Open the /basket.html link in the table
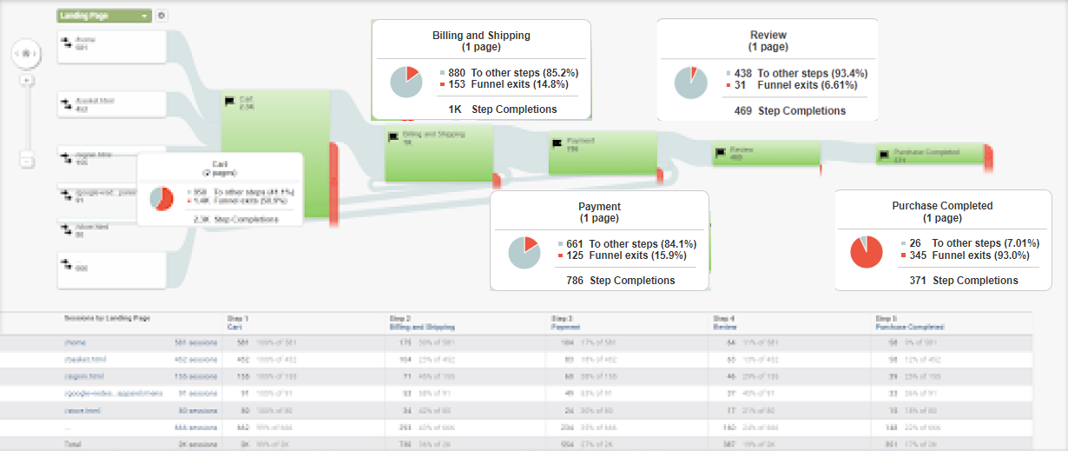The height and width of the screenshot is (451, 1068). click(x=80, y=358)
